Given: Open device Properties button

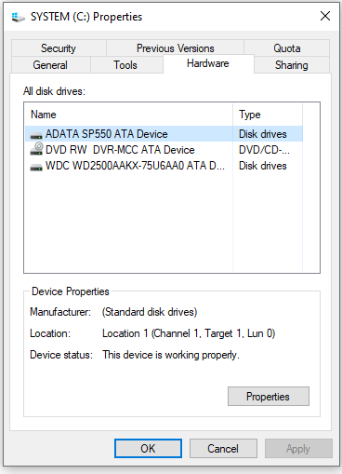Looking at the screenshot, I should tap(269, 397).
